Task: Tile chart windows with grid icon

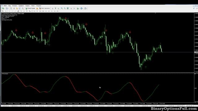Action: click(x=68, y=8)
